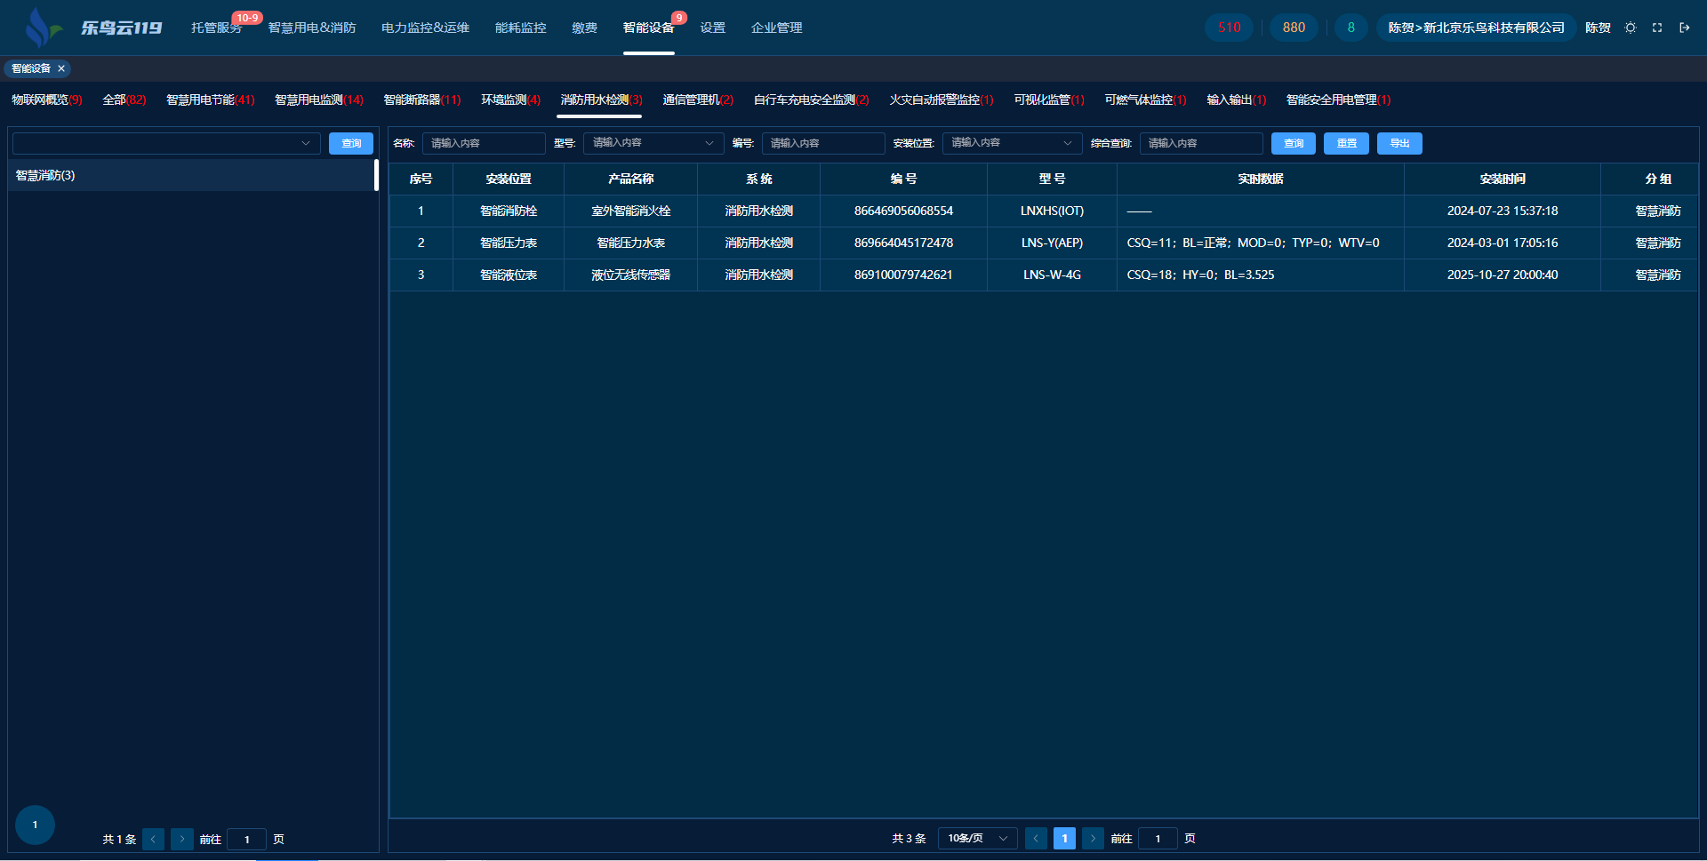1707x861 pixels.
Task: Open the 电力监控&运维 menu
Action: (x=425, y=28)
